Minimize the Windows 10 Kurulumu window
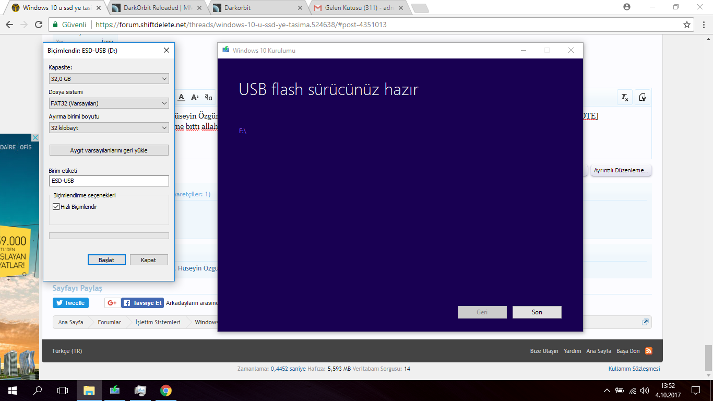Image resolution: width=713 pixels, height=401 pixels. tap(523, 50)
